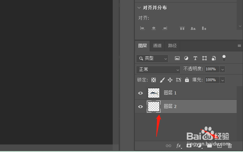Select 图层 1 layer name
243x152 pixels.
[x=170, y=93]
